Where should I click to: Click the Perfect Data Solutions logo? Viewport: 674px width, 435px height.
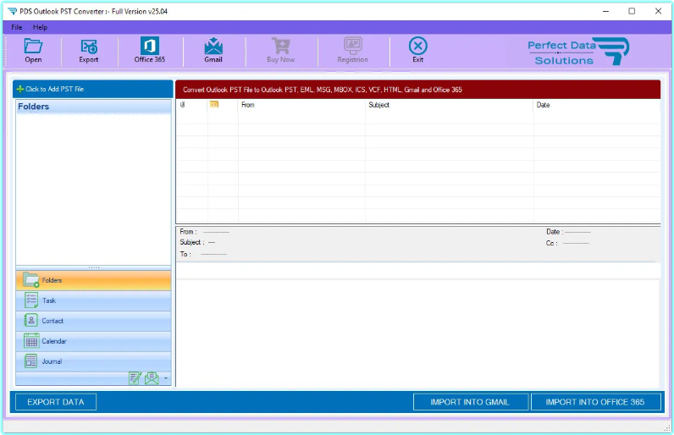click(578, 52)
